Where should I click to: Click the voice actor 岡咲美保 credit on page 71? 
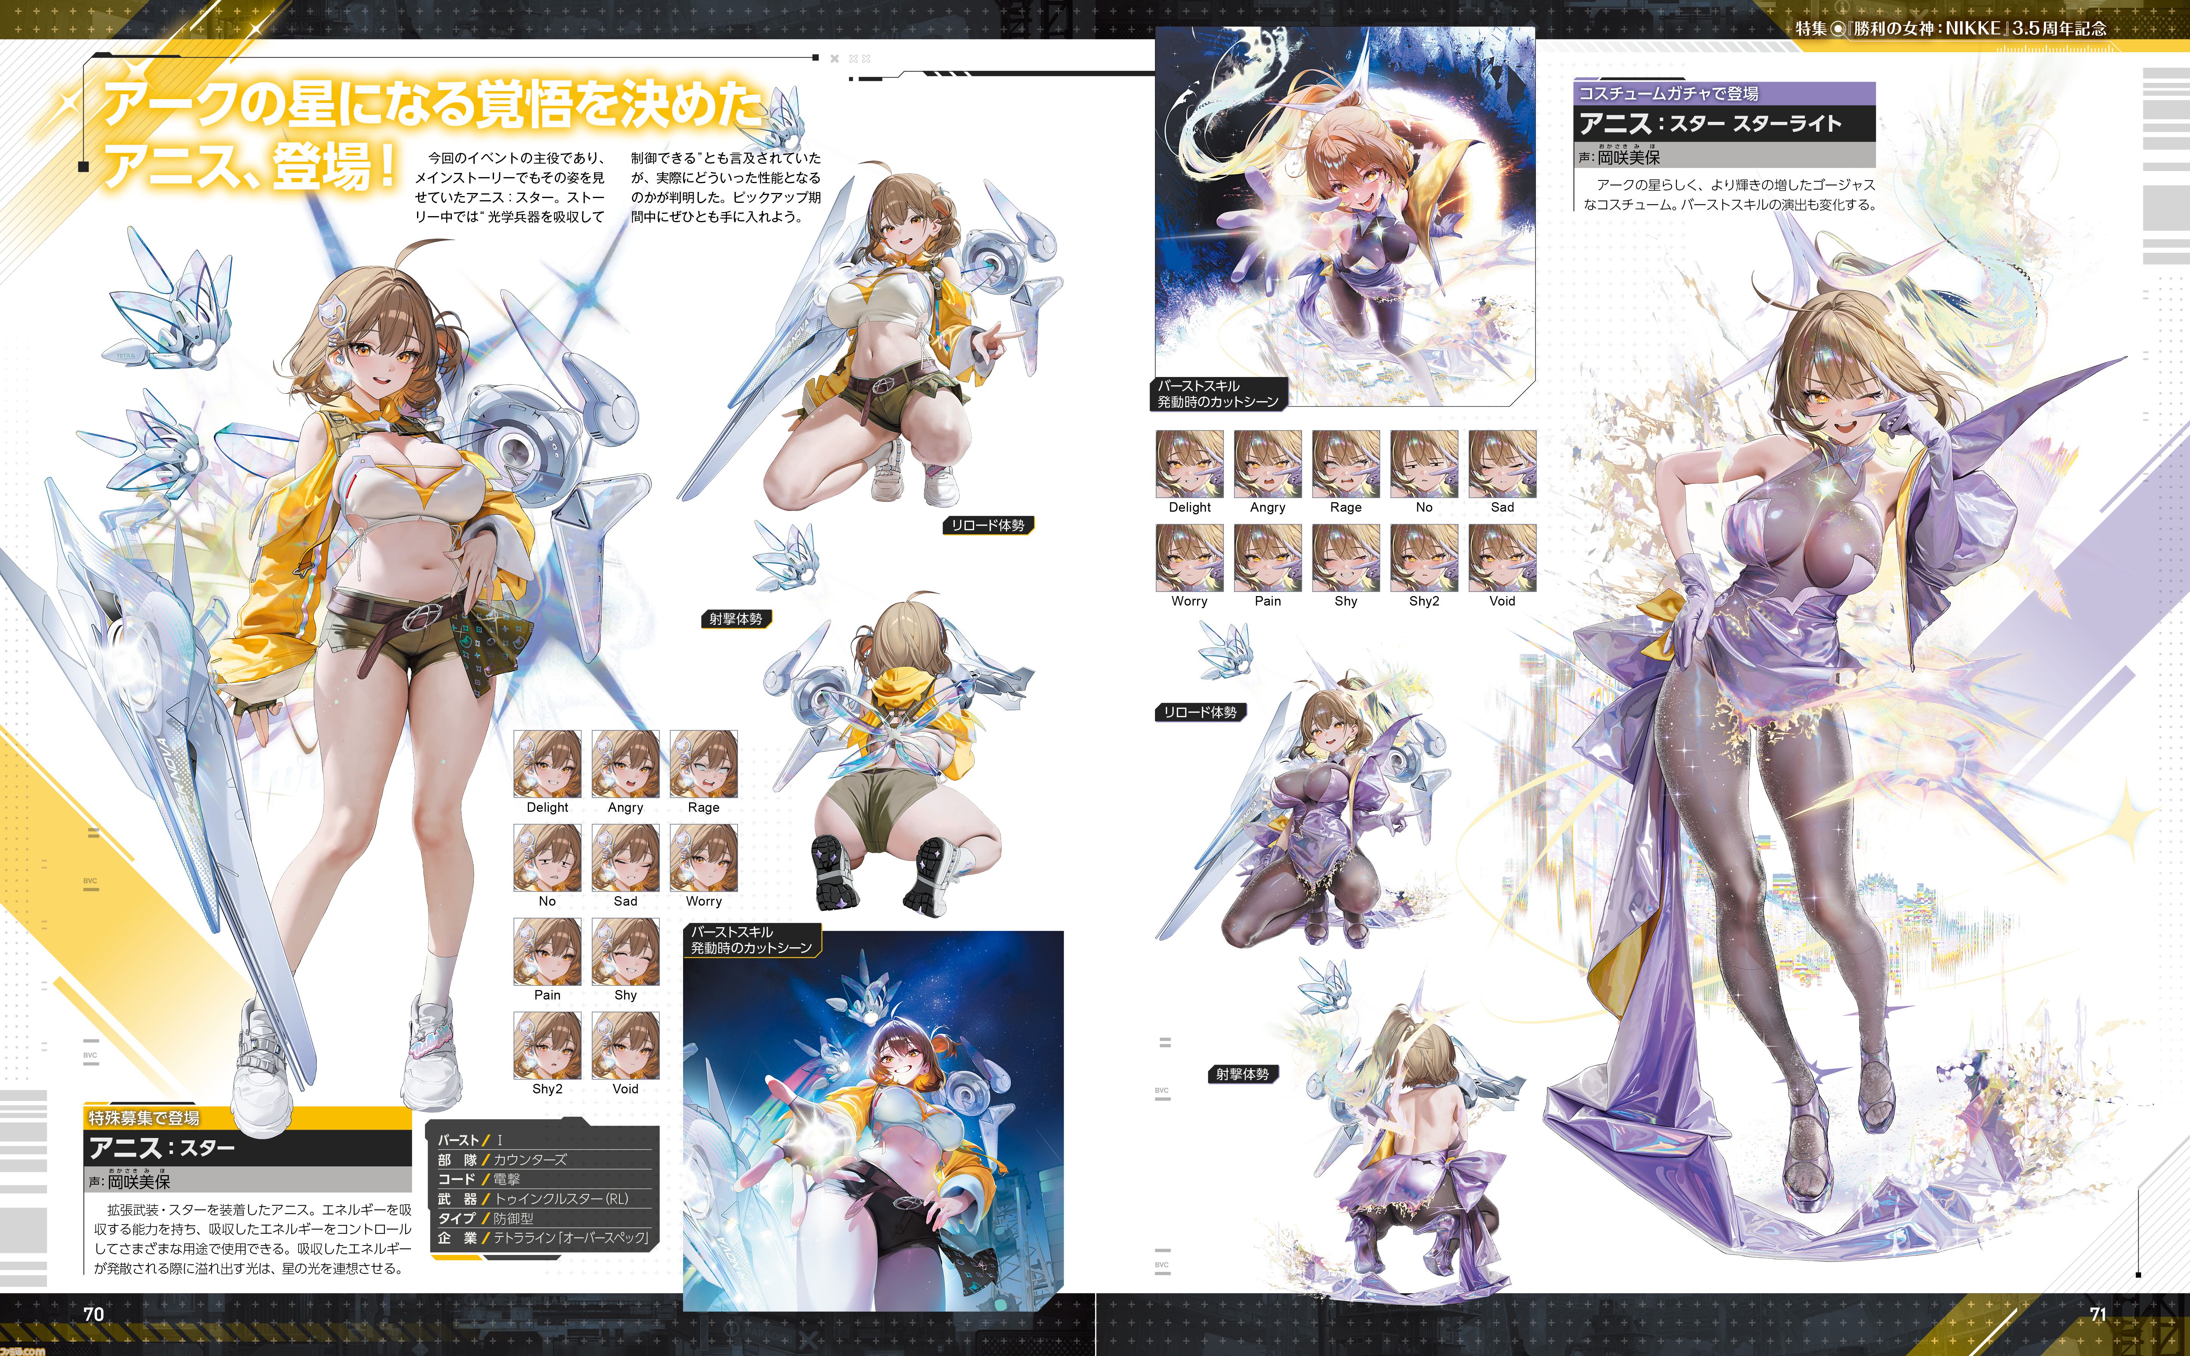coord(1620,156)
